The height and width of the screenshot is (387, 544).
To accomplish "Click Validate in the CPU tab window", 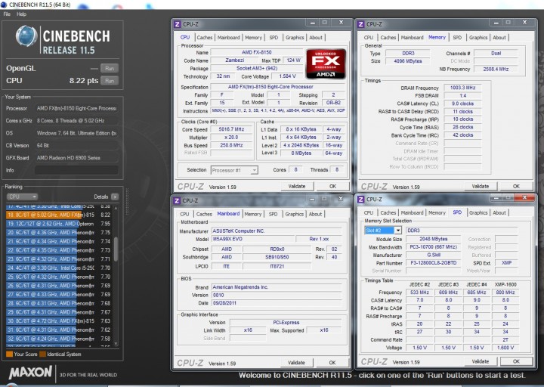I will click(297, 187).
